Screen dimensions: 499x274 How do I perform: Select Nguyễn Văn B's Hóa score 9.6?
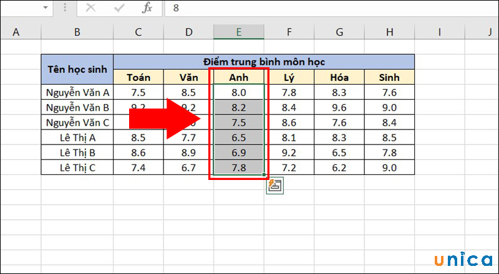tap(339, 108)
